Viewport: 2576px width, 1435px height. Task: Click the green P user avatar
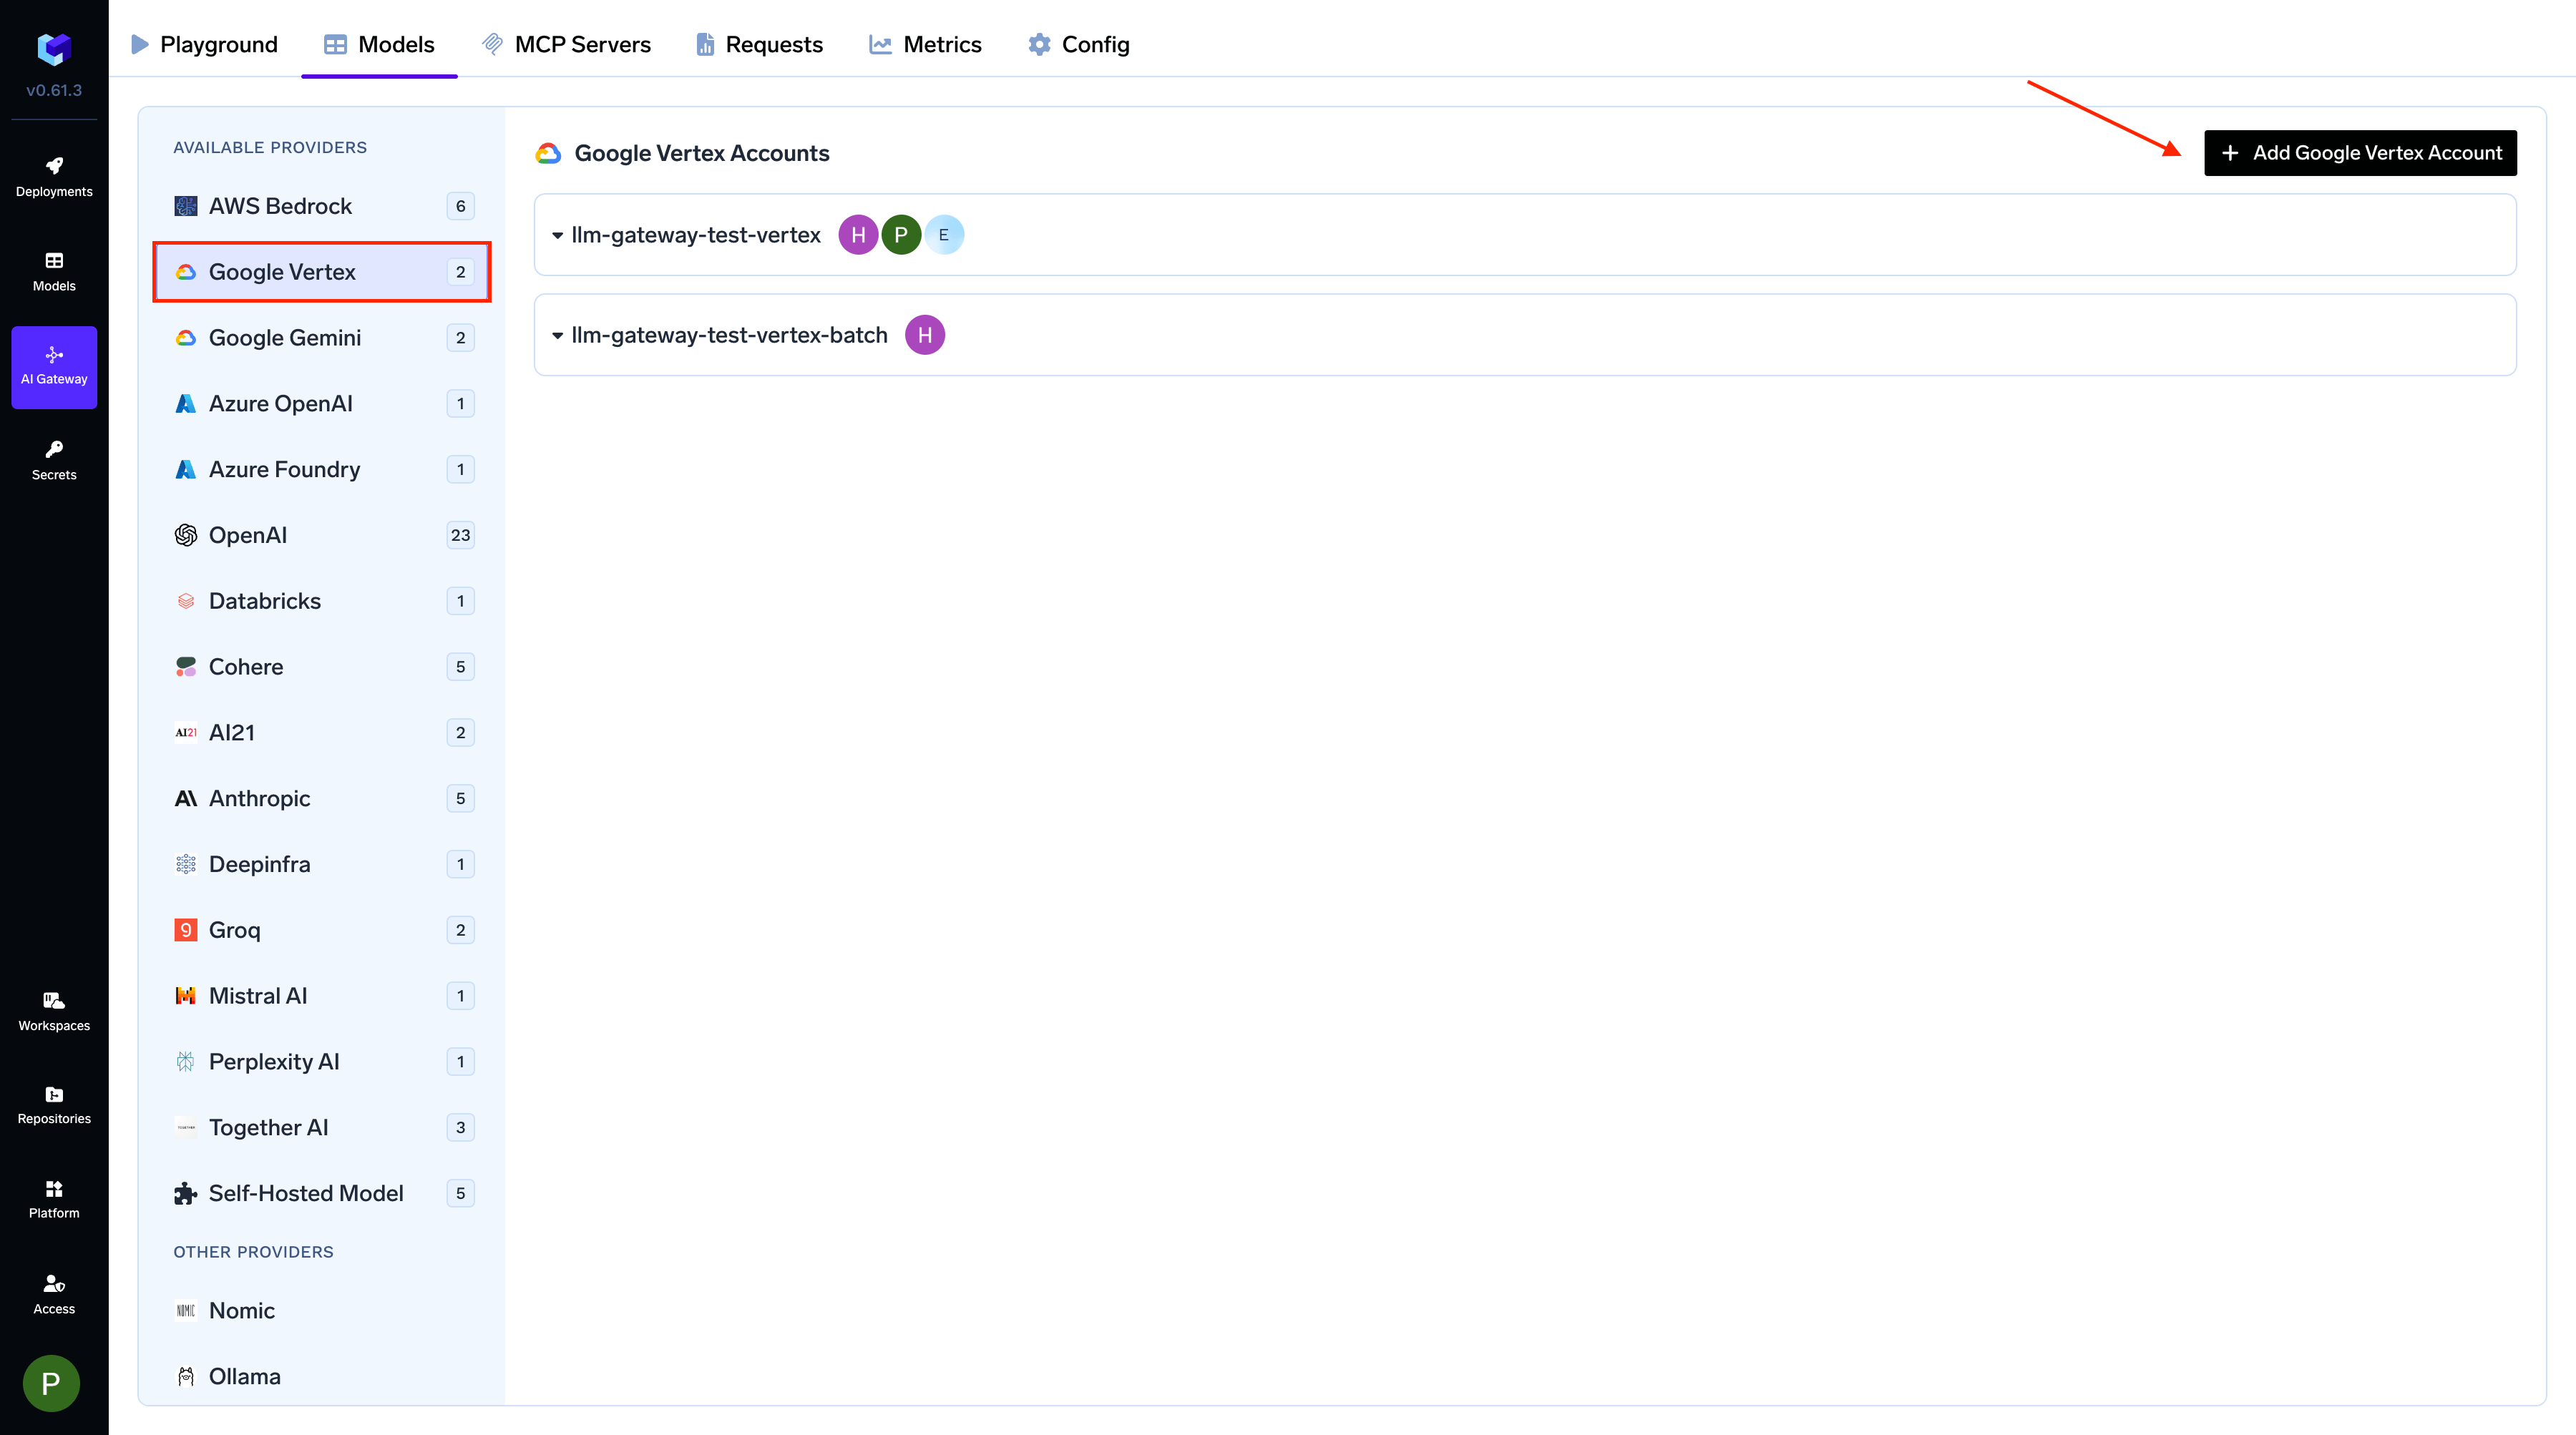[51, 1383]
